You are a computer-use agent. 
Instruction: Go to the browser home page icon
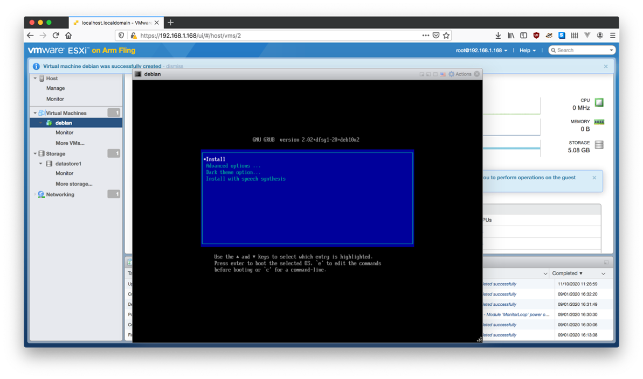[x=68, y=36]
